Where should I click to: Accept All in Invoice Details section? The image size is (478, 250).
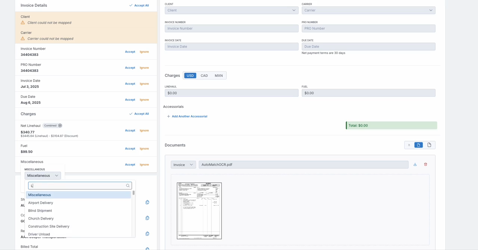[139, 5]
